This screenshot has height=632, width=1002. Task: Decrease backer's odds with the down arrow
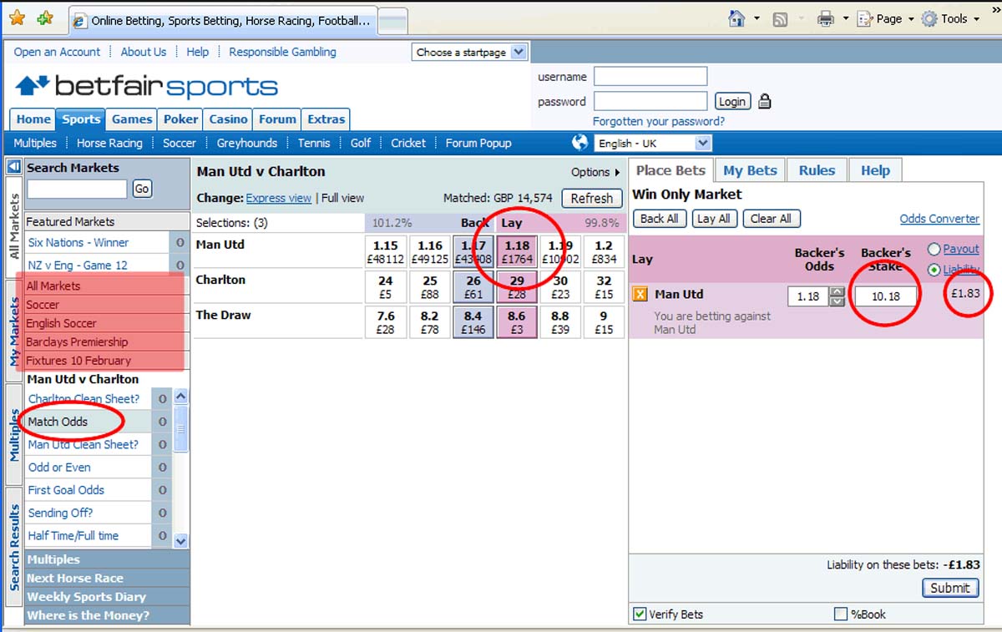pos(837,301)
